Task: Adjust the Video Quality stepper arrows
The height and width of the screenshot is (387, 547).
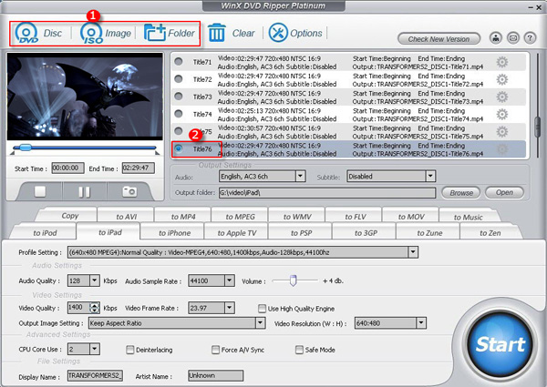Action: [95, 308]
